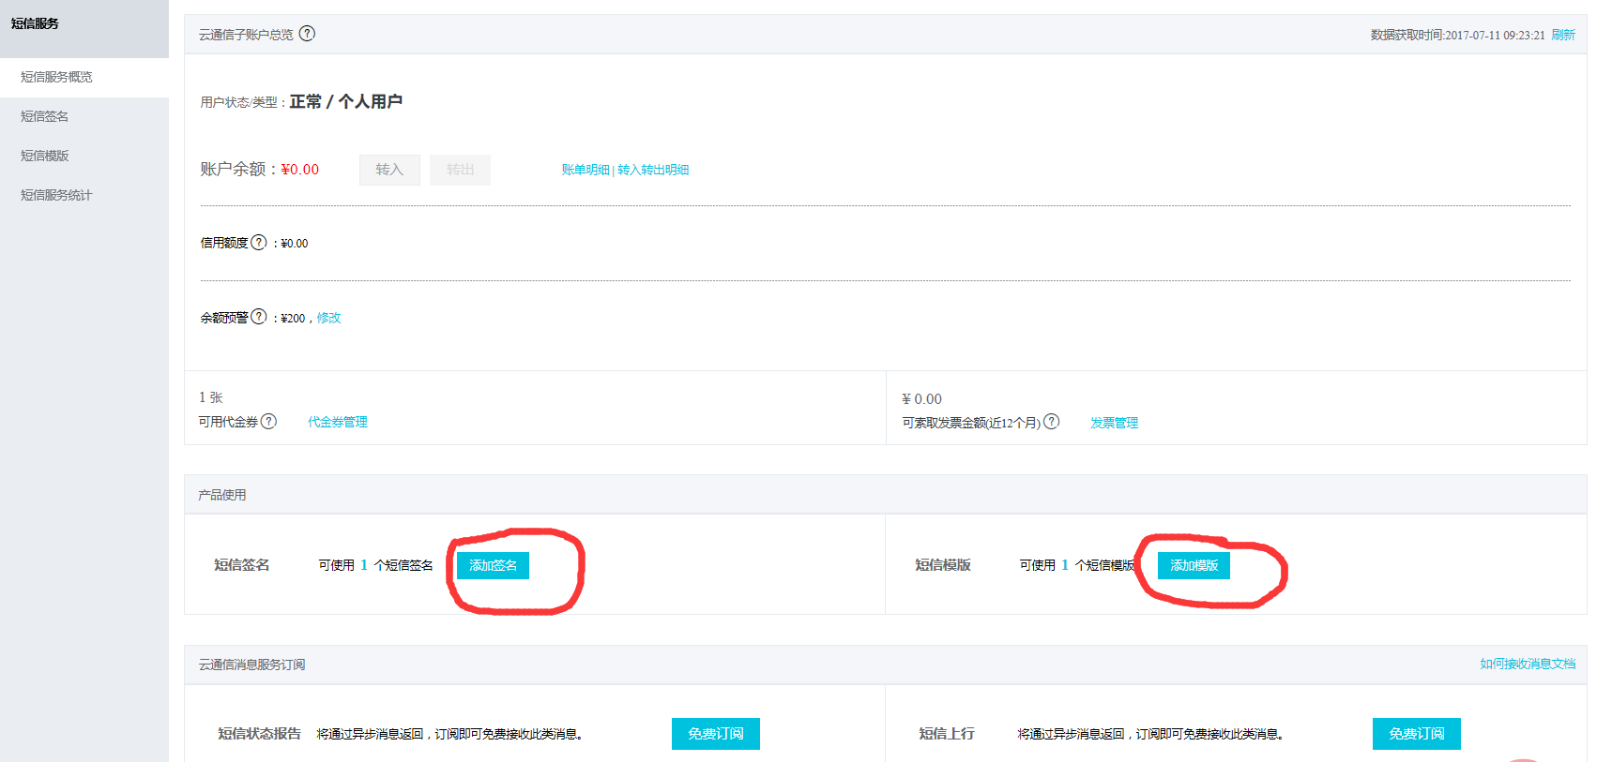Viewport: 1597px width, 762px height.
Task: Open 转入转出明细 link
Action: pyautogui.click(x=653, y=170)
